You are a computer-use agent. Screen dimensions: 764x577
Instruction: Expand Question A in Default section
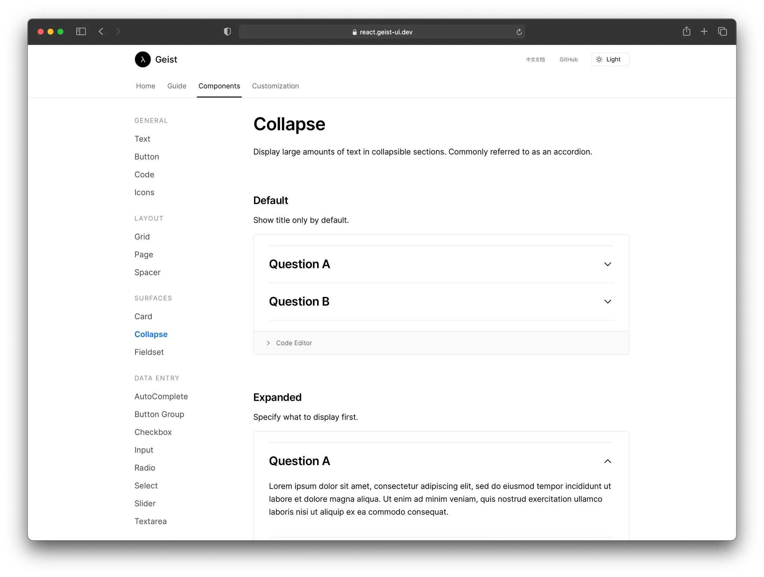[x=607, y=264]
